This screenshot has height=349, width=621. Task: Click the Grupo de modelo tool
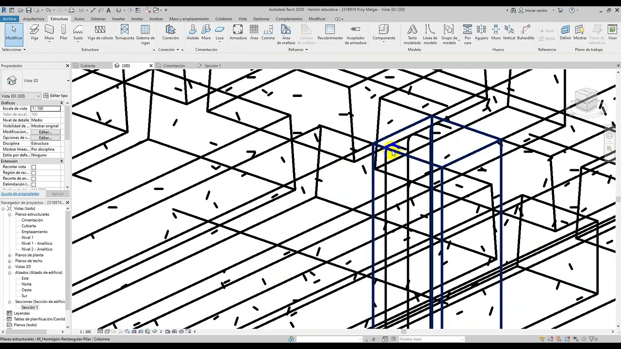click(x=449, y=34)
